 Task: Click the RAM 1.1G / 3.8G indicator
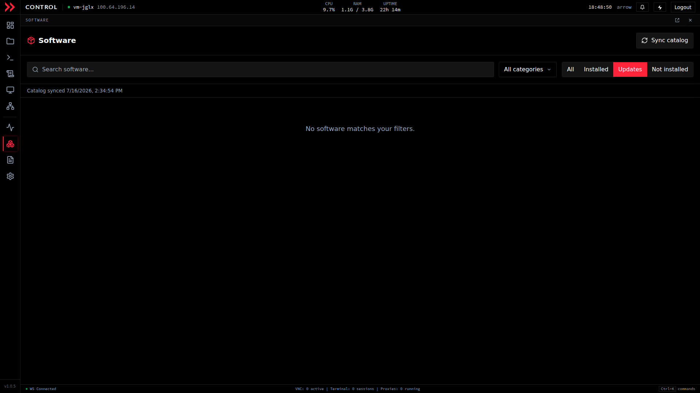(357, 7)
